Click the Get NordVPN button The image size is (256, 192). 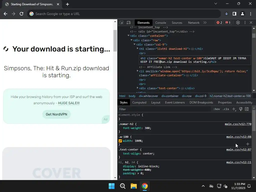pos(56,114)
